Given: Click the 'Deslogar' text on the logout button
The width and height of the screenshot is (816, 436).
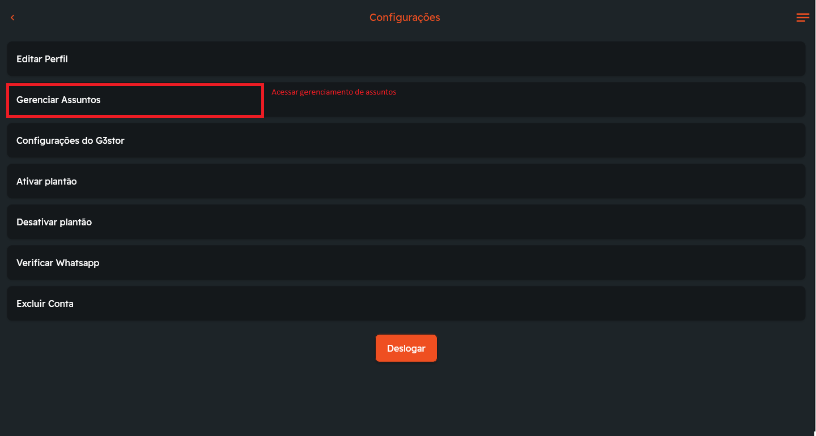Looking at the screenshot, I should (x=406, y=348).
